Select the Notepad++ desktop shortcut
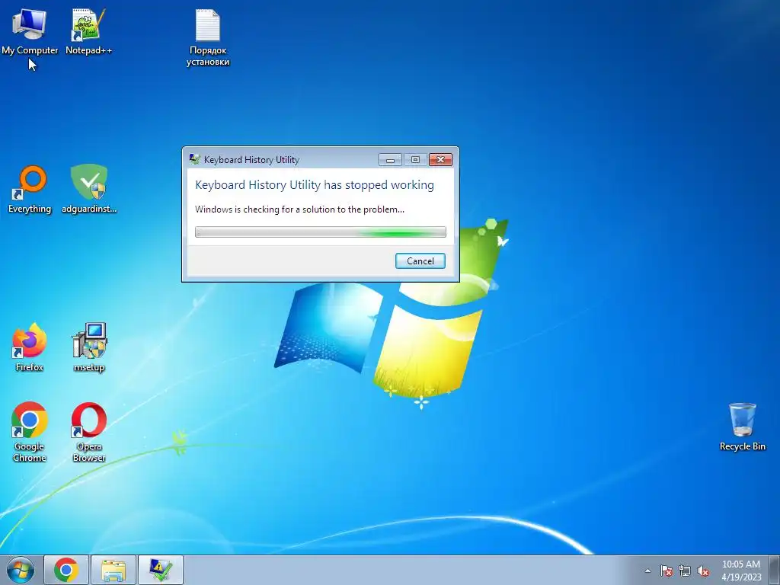 (x=88, y=32)
